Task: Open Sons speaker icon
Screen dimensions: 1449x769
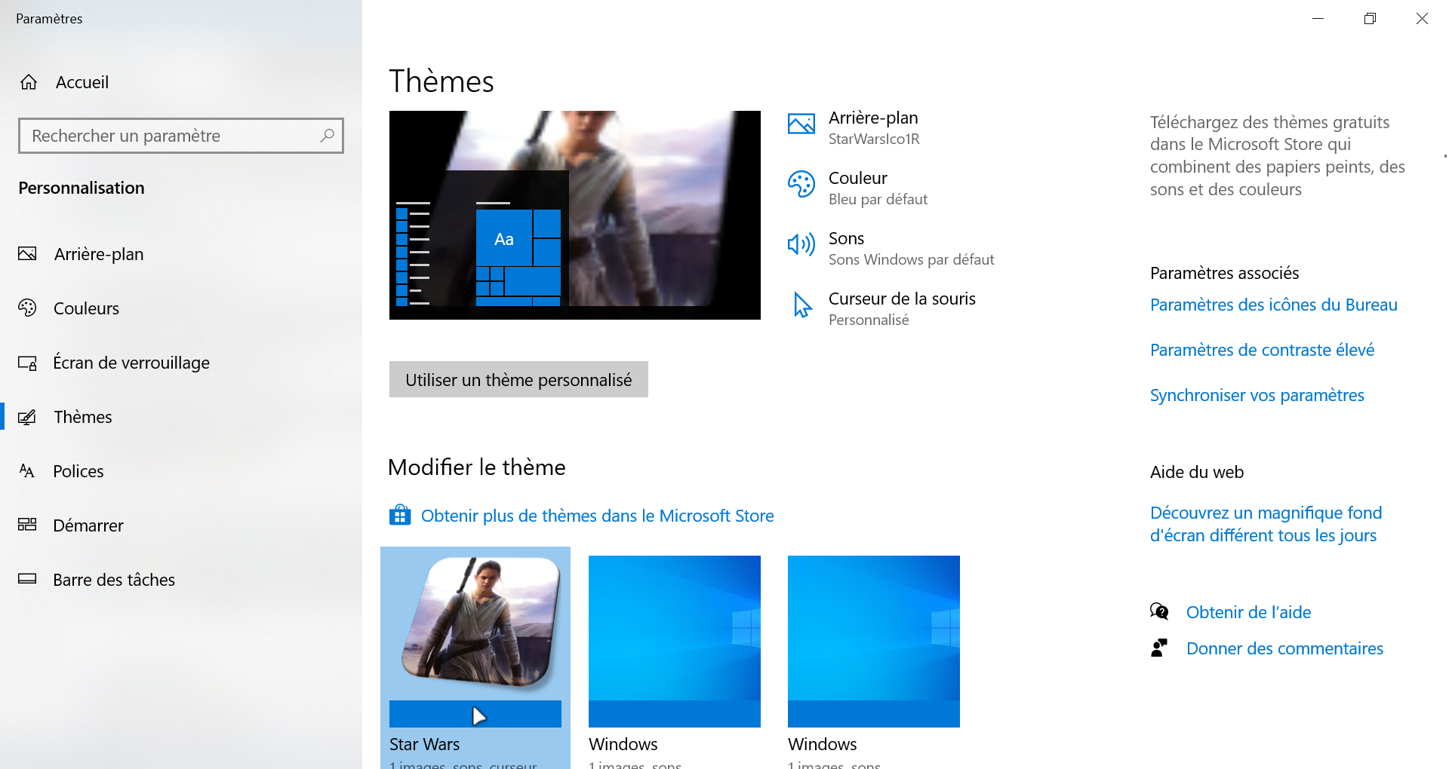Action: point(801,245)
